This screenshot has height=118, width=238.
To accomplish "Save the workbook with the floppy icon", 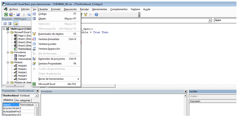I will coord(18,14).
